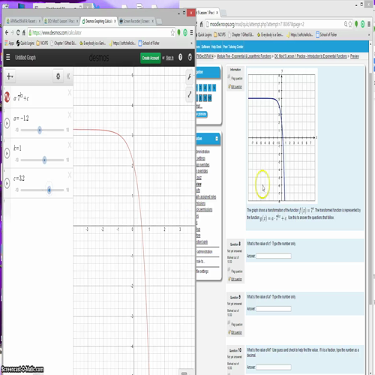Delete the a·7^kx+c expression with its X

[x=69, y=93]
